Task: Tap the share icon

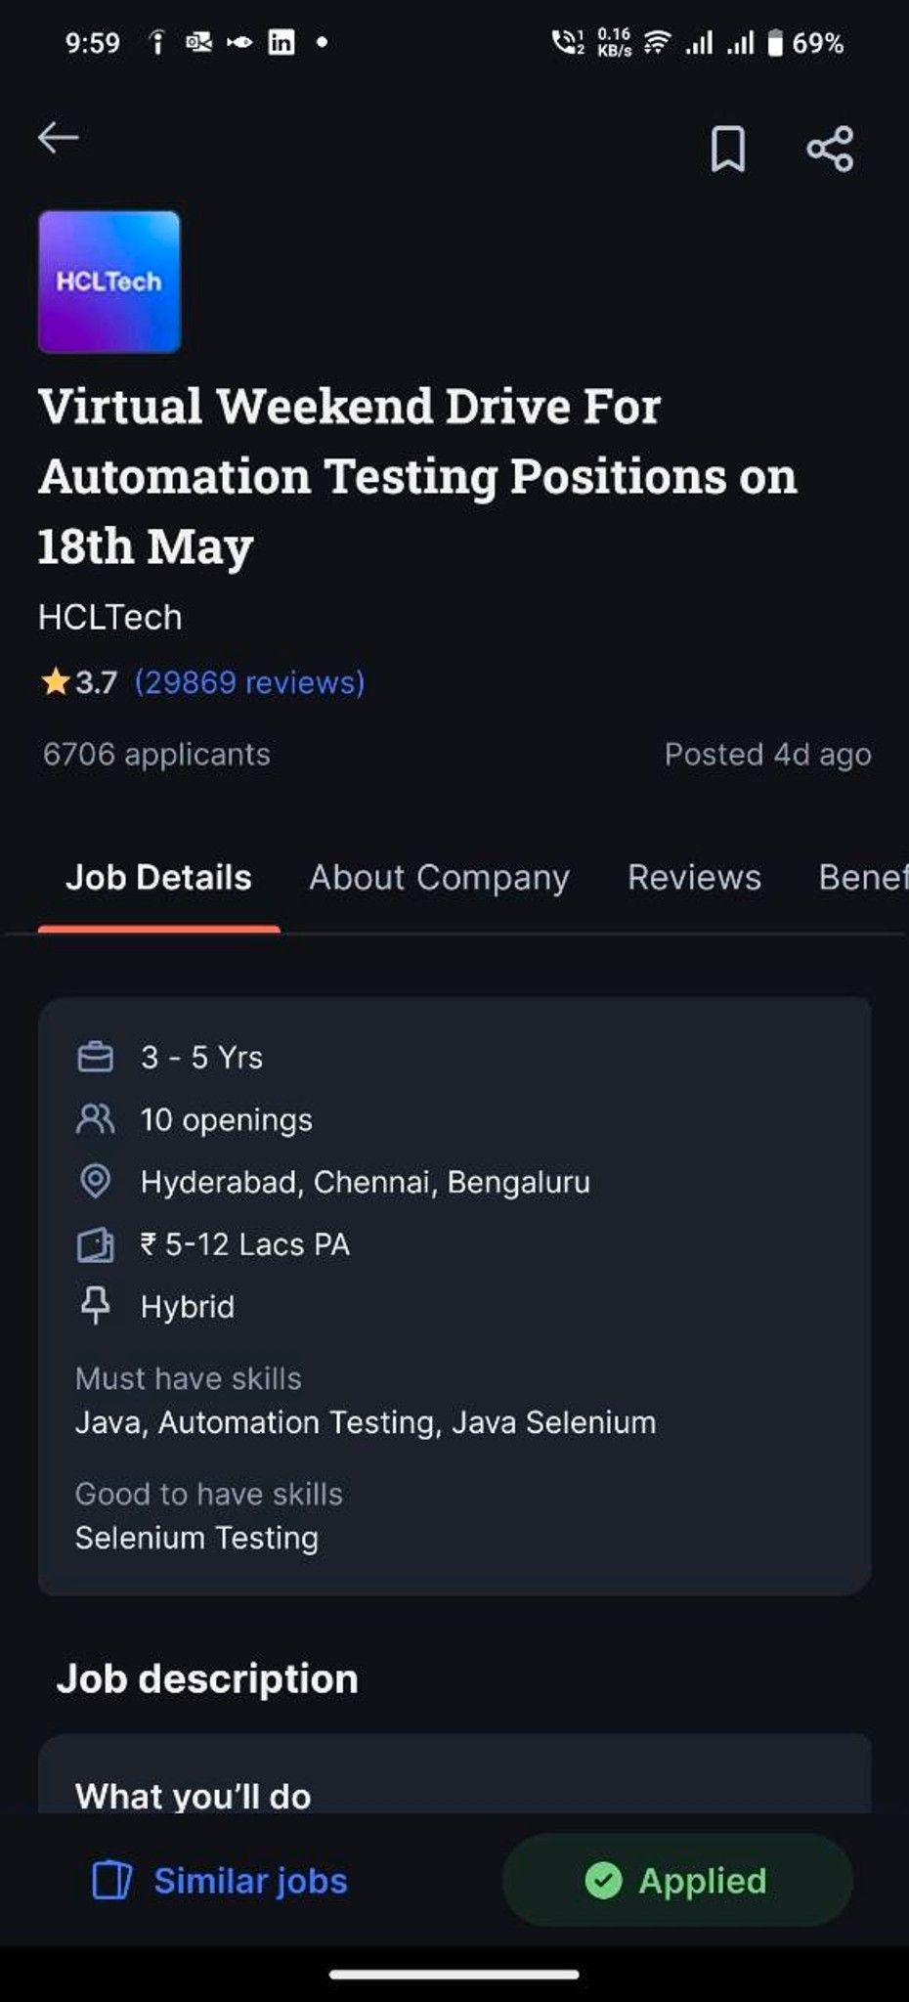Action: pyautogui.click(x=830, y=149)
